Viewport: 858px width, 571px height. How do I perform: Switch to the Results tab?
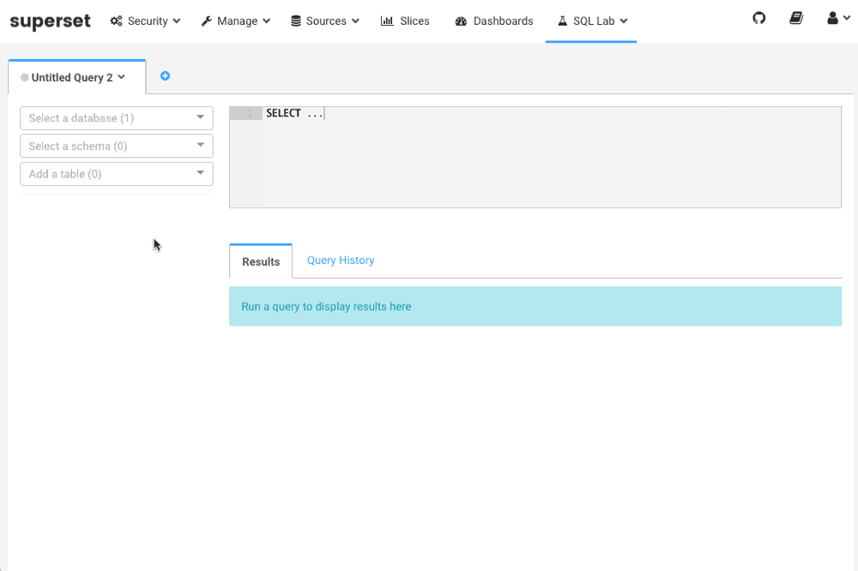click(x=261, y=261)
